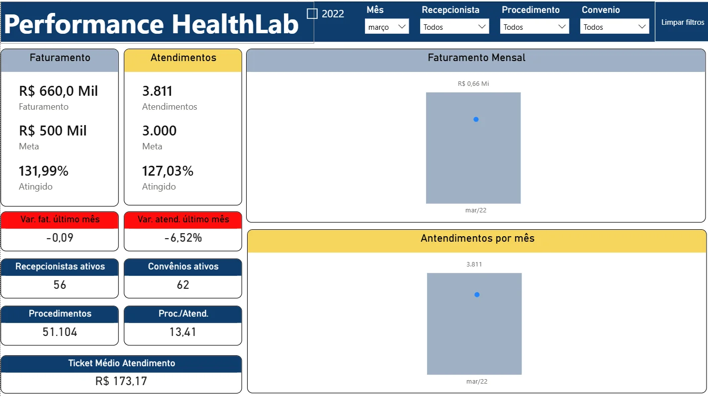708x397 pixels.
Task: Click the Antendimentos por mês chart title
Action: coord(477,238)
